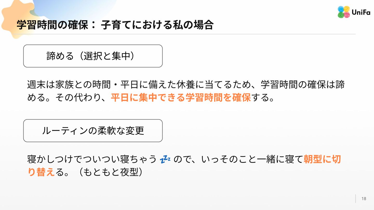
Task: Click the text いっそのこと一緒に寝て
Action: (x=252, y=159)
